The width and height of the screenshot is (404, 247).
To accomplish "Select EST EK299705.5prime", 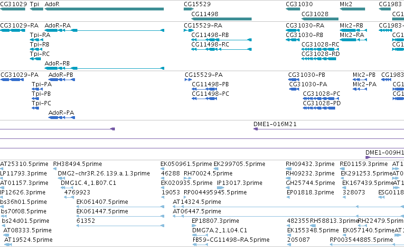I will [x=216, y=169].
